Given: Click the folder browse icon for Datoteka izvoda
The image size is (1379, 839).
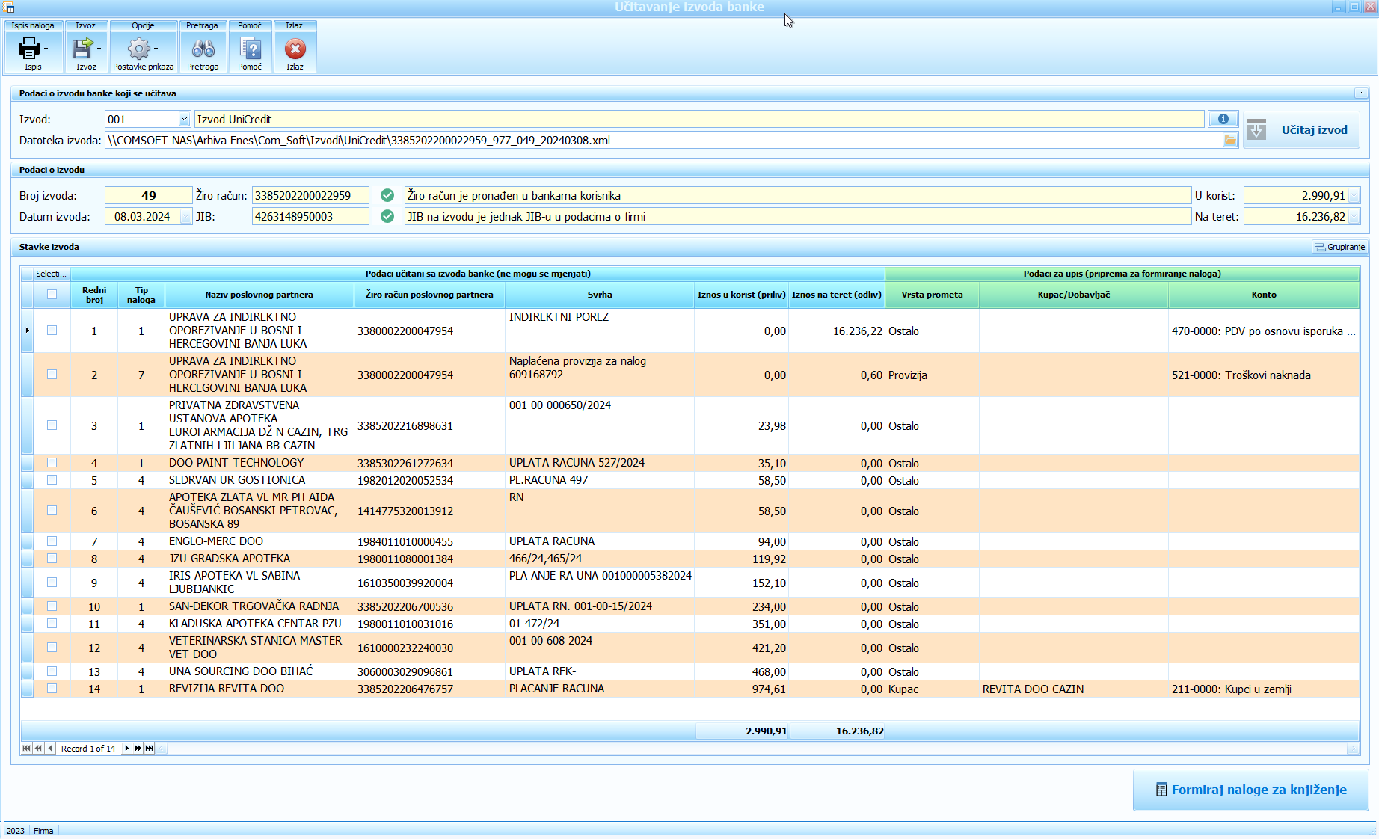Looking at the screenshot, I should click(x=1229, y=141).
